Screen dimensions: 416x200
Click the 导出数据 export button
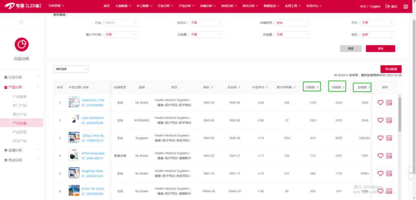[x=391, y=69]
